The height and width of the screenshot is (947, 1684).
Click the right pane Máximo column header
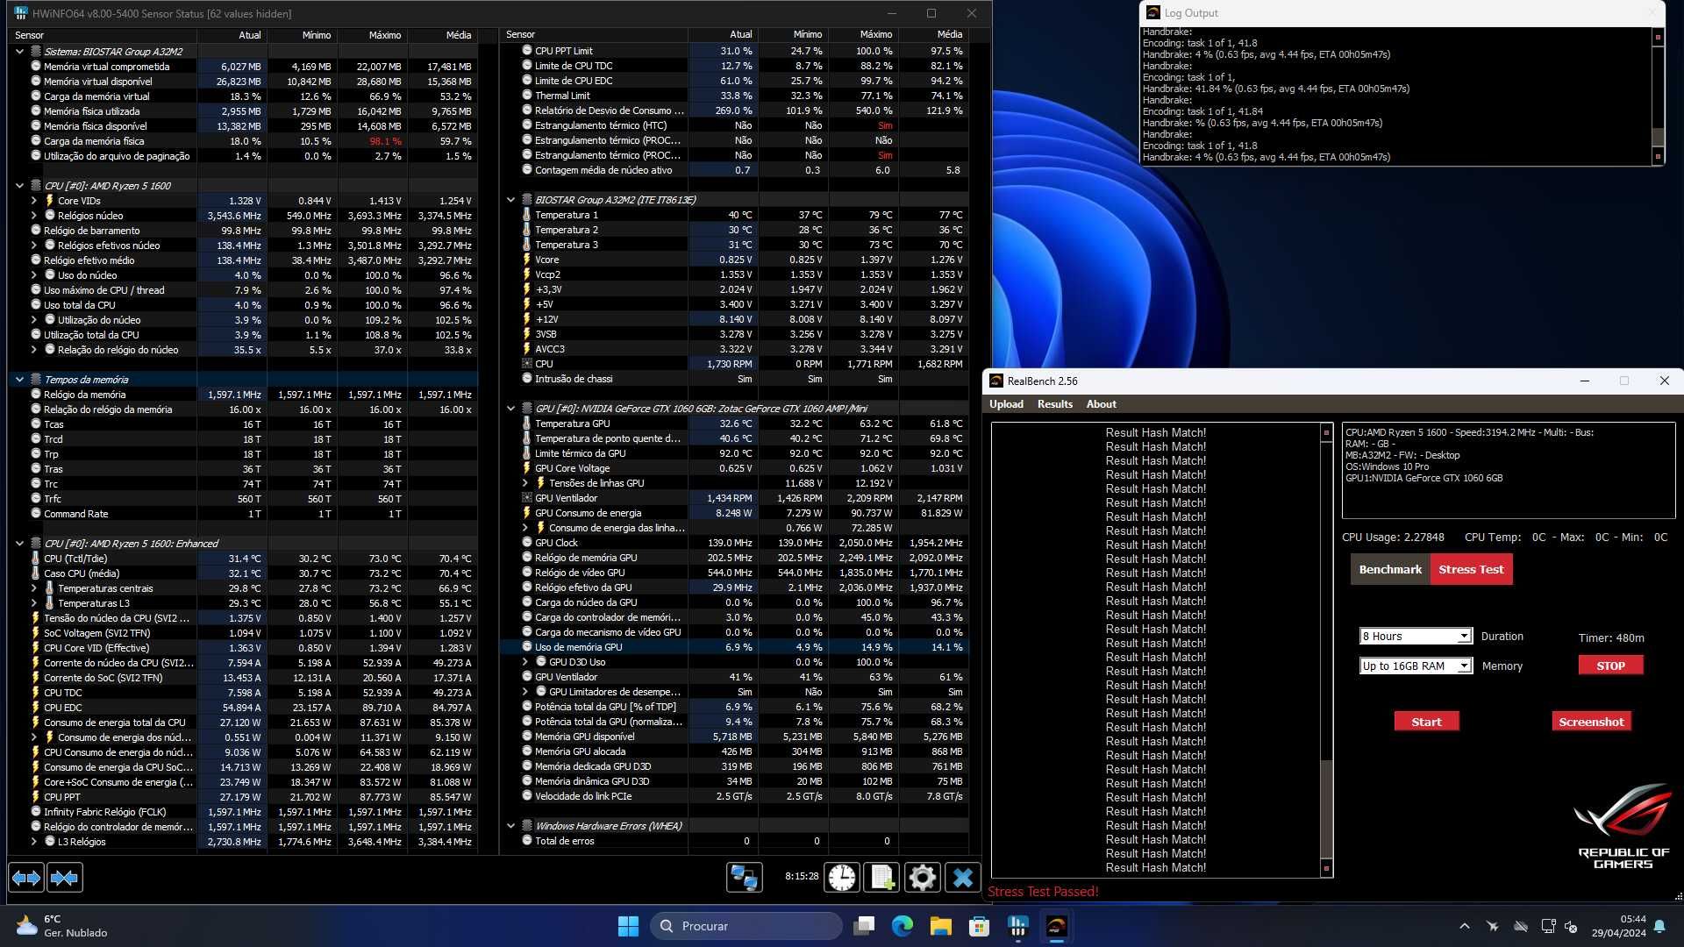[864, 35]
